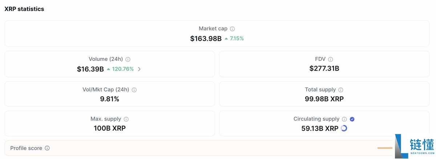Click the Circulating supply info icon

pyautogui.click(x=344, y=119)
